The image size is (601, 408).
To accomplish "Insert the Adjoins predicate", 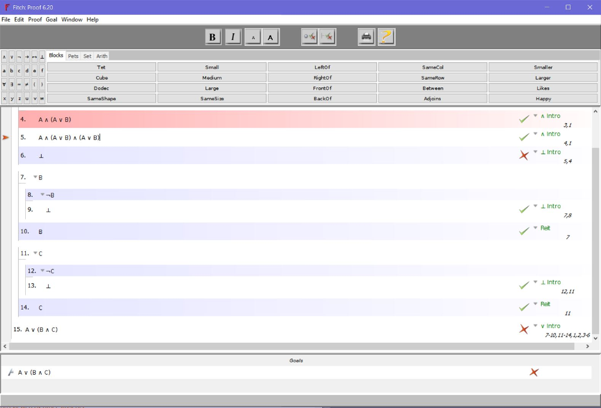I will [x=433, y=98].
